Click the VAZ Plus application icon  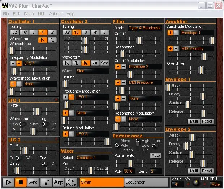tap(5, 5)
